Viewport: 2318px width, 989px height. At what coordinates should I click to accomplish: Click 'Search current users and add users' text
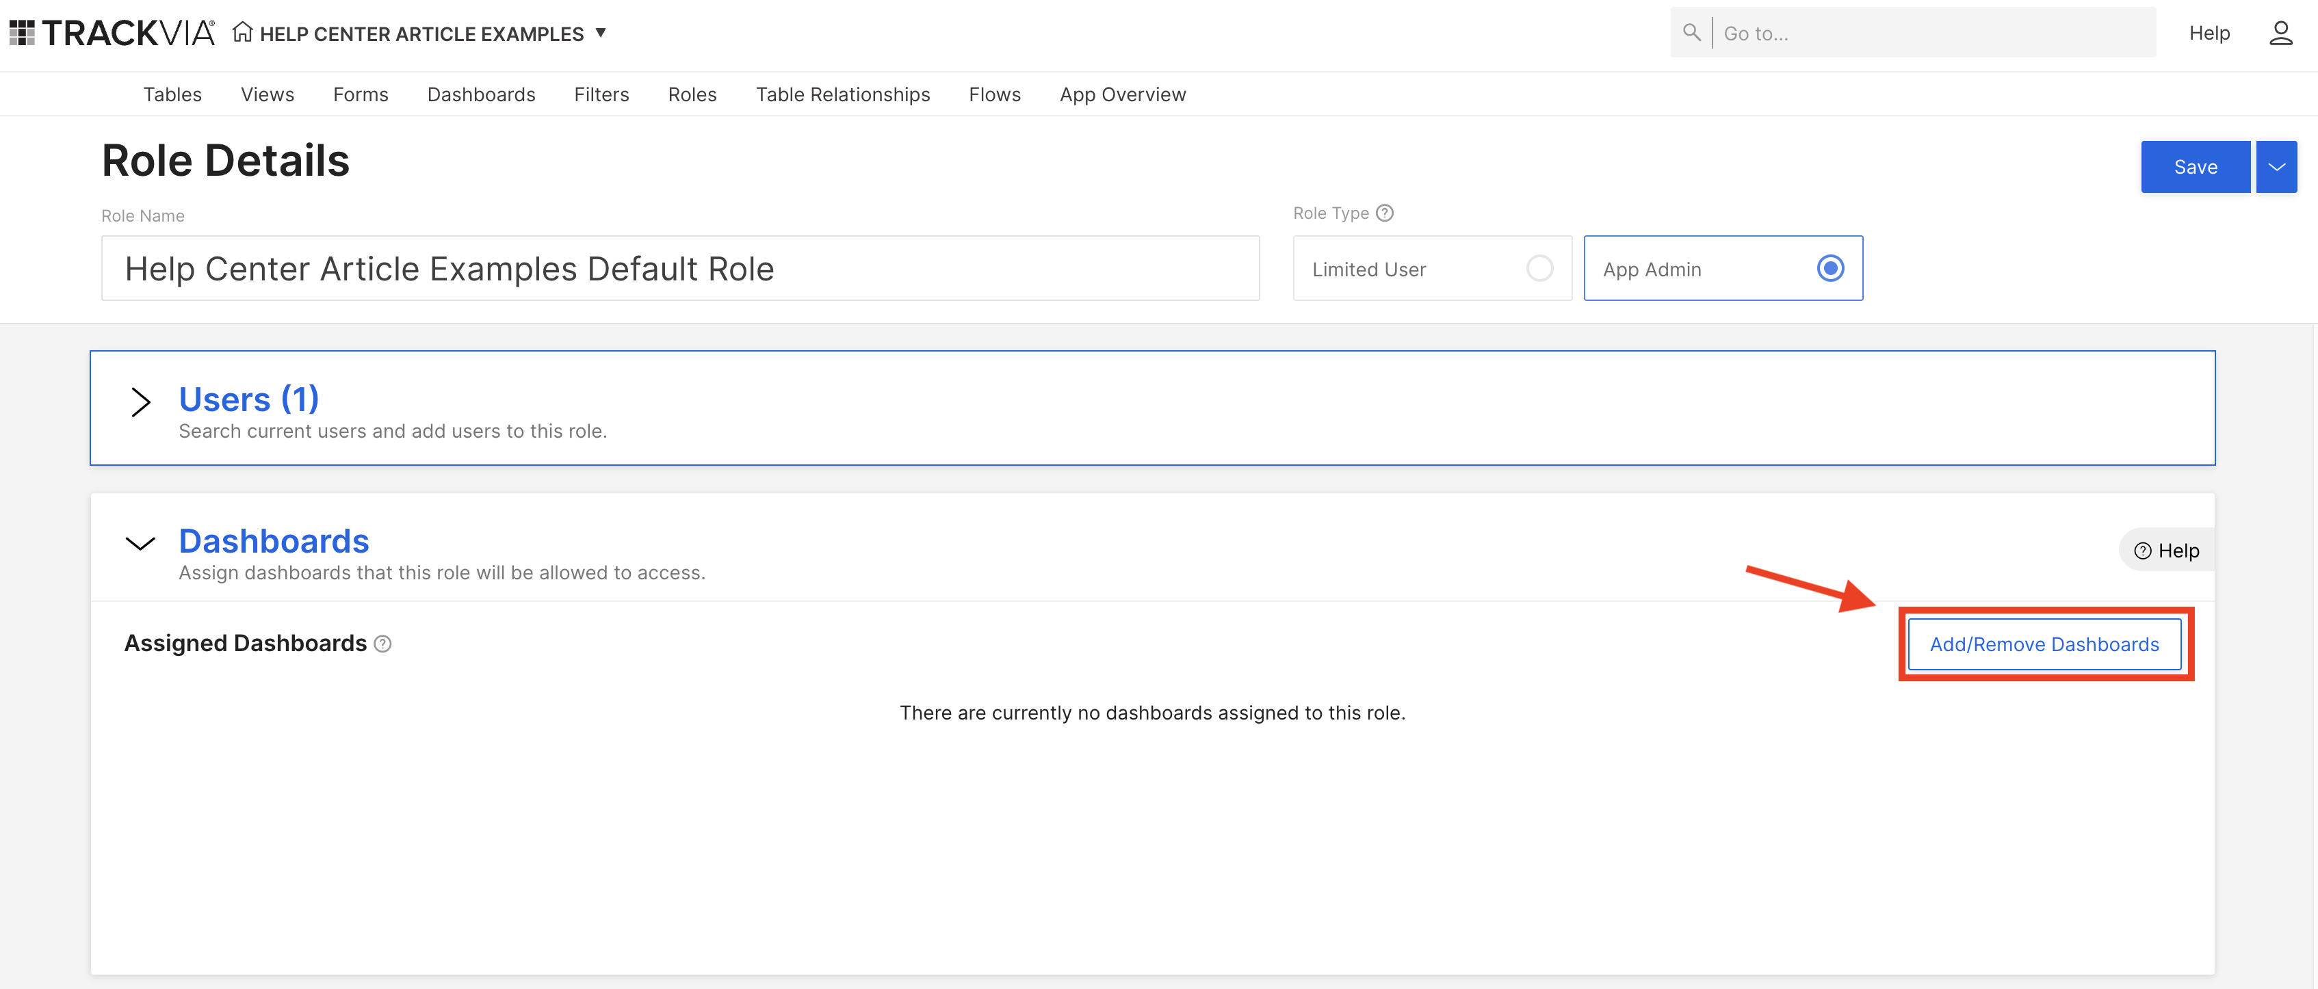click(x=392, y=431)
